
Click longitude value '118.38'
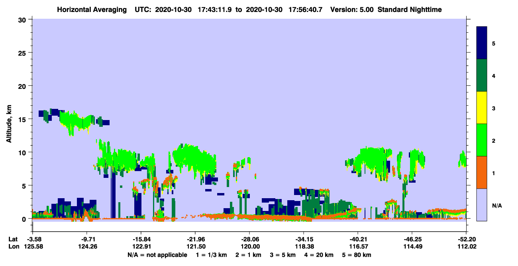(x=304, y=247)
